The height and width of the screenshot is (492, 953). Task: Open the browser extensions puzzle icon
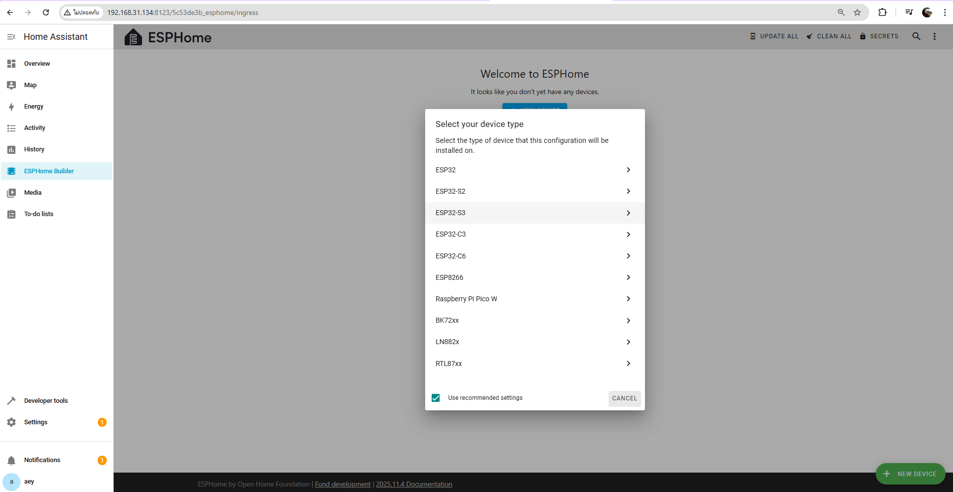coord(882,12)
